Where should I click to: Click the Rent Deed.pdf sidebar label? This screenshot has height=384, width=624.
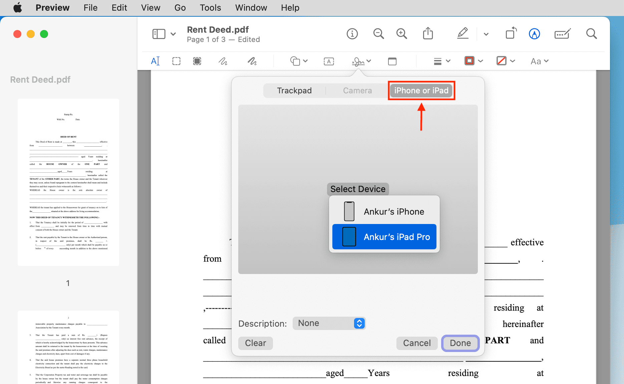coord(40,80)
